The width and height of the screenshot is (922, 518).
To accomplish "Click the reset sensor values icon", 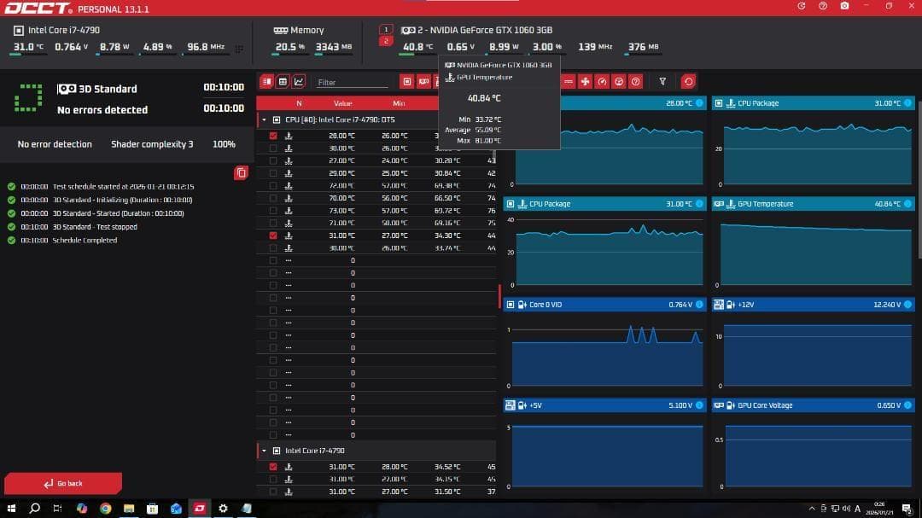I will (688, 82).
